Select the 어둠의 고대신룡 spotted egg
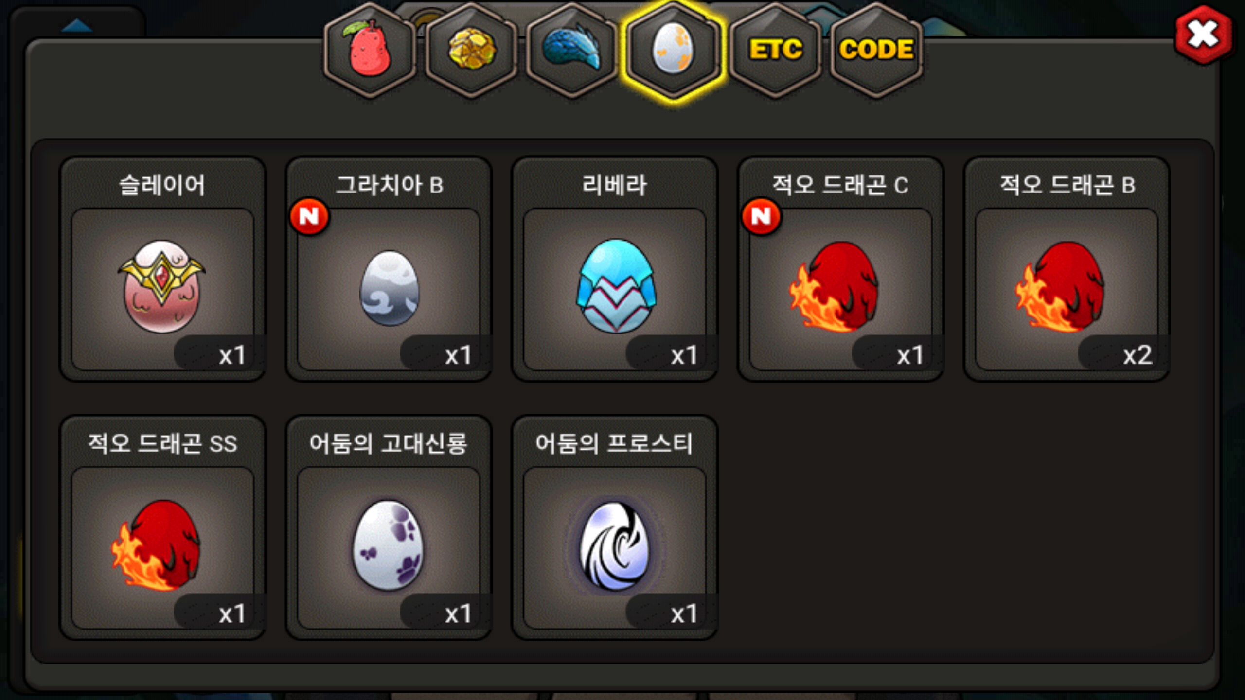1245x700 pixels. (x=389, y=527)
